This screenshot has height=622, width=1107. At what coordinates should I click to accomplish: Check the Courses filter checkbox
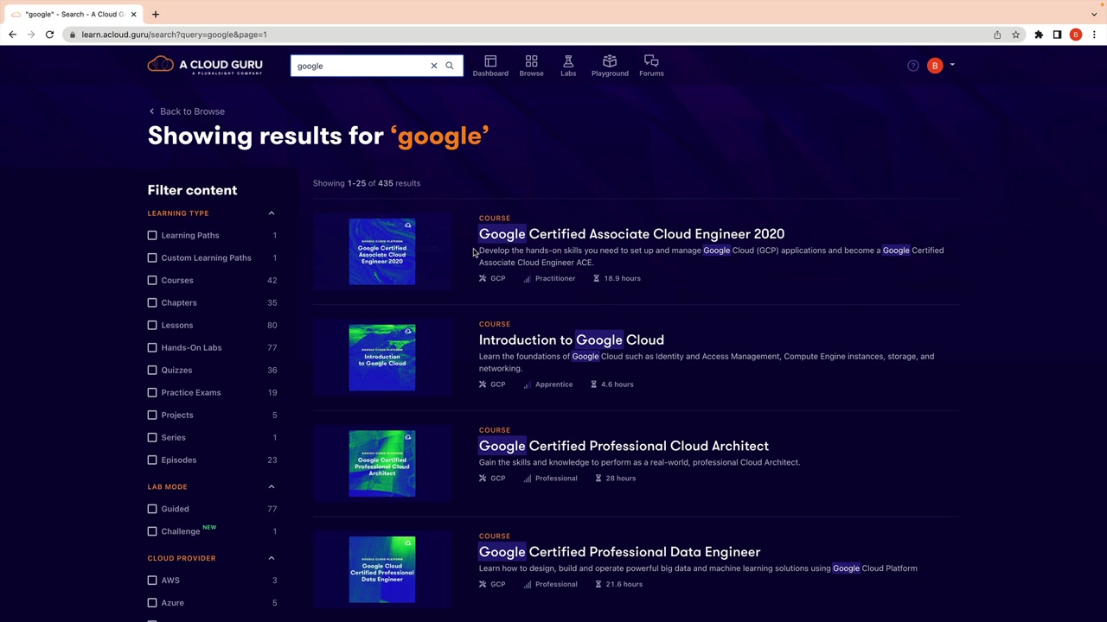click(x=152, y=280)
